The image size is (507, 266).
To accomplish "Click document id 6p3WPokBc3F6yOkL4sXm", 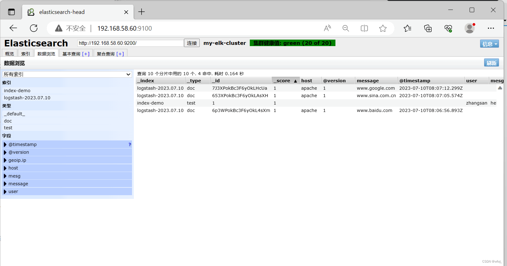I will 241,110.
